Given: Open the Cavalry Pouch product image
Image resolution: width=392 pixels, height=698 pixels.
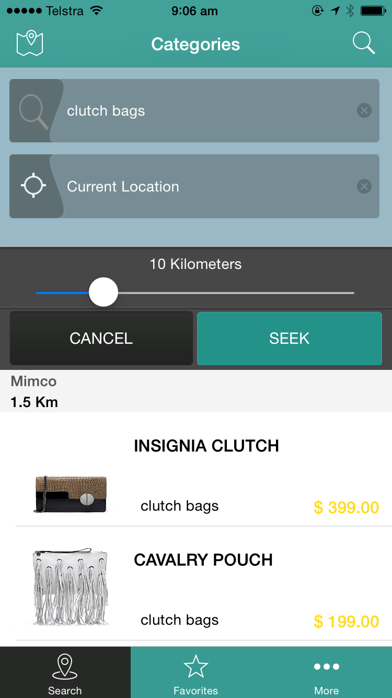Looking at the screenshot, I should [71, 588].
